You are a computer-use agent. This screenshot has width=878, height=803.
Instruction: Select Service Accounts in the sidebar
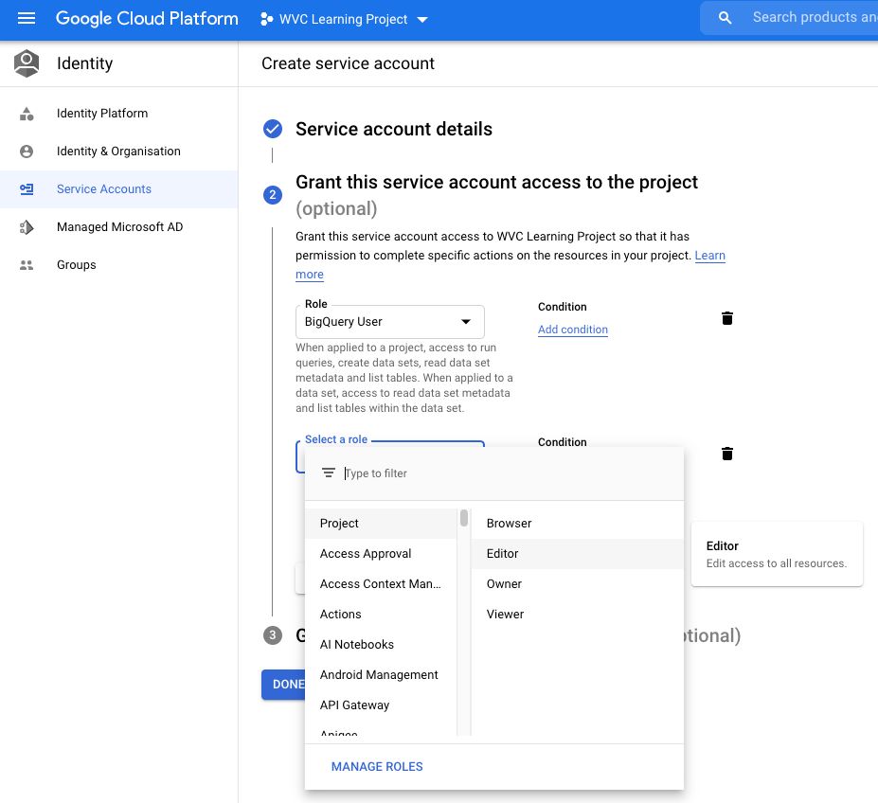104,188
